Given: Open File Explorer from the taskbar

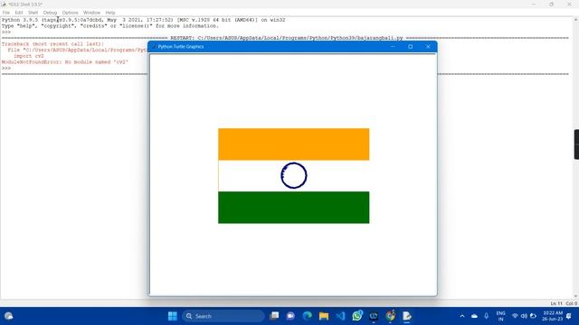Looking at the screenshot, I should coord(324,316).
